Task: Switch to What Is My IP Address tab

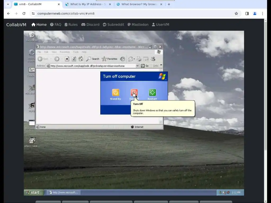Action: point(88,4)
